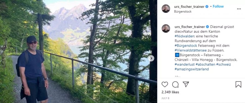Share post via paper plane icon
245x103 pixels.
coord(186,84)
